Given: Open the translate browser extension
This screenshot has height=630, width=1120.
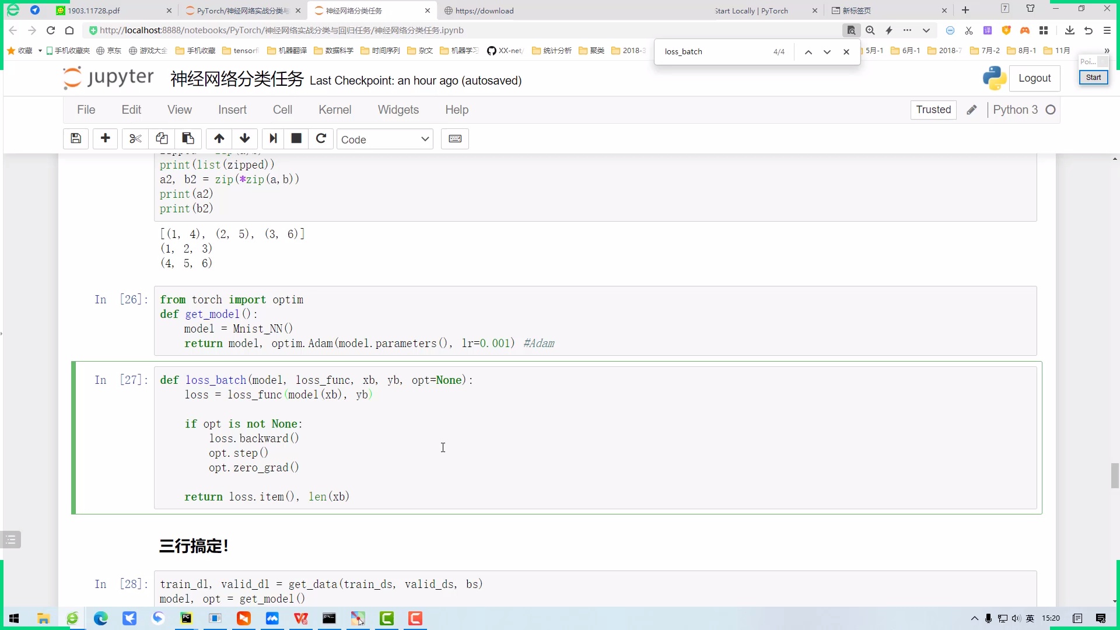Looking at the screenshot, I should pyautogui.click(x=988, y=30).
